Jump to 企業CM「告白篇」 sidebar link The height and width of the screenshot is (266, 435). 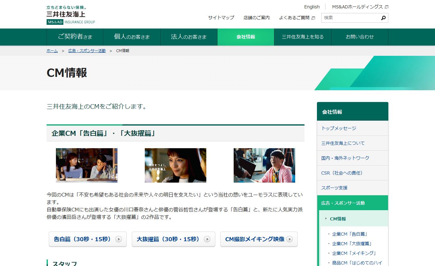click(350, 234)
